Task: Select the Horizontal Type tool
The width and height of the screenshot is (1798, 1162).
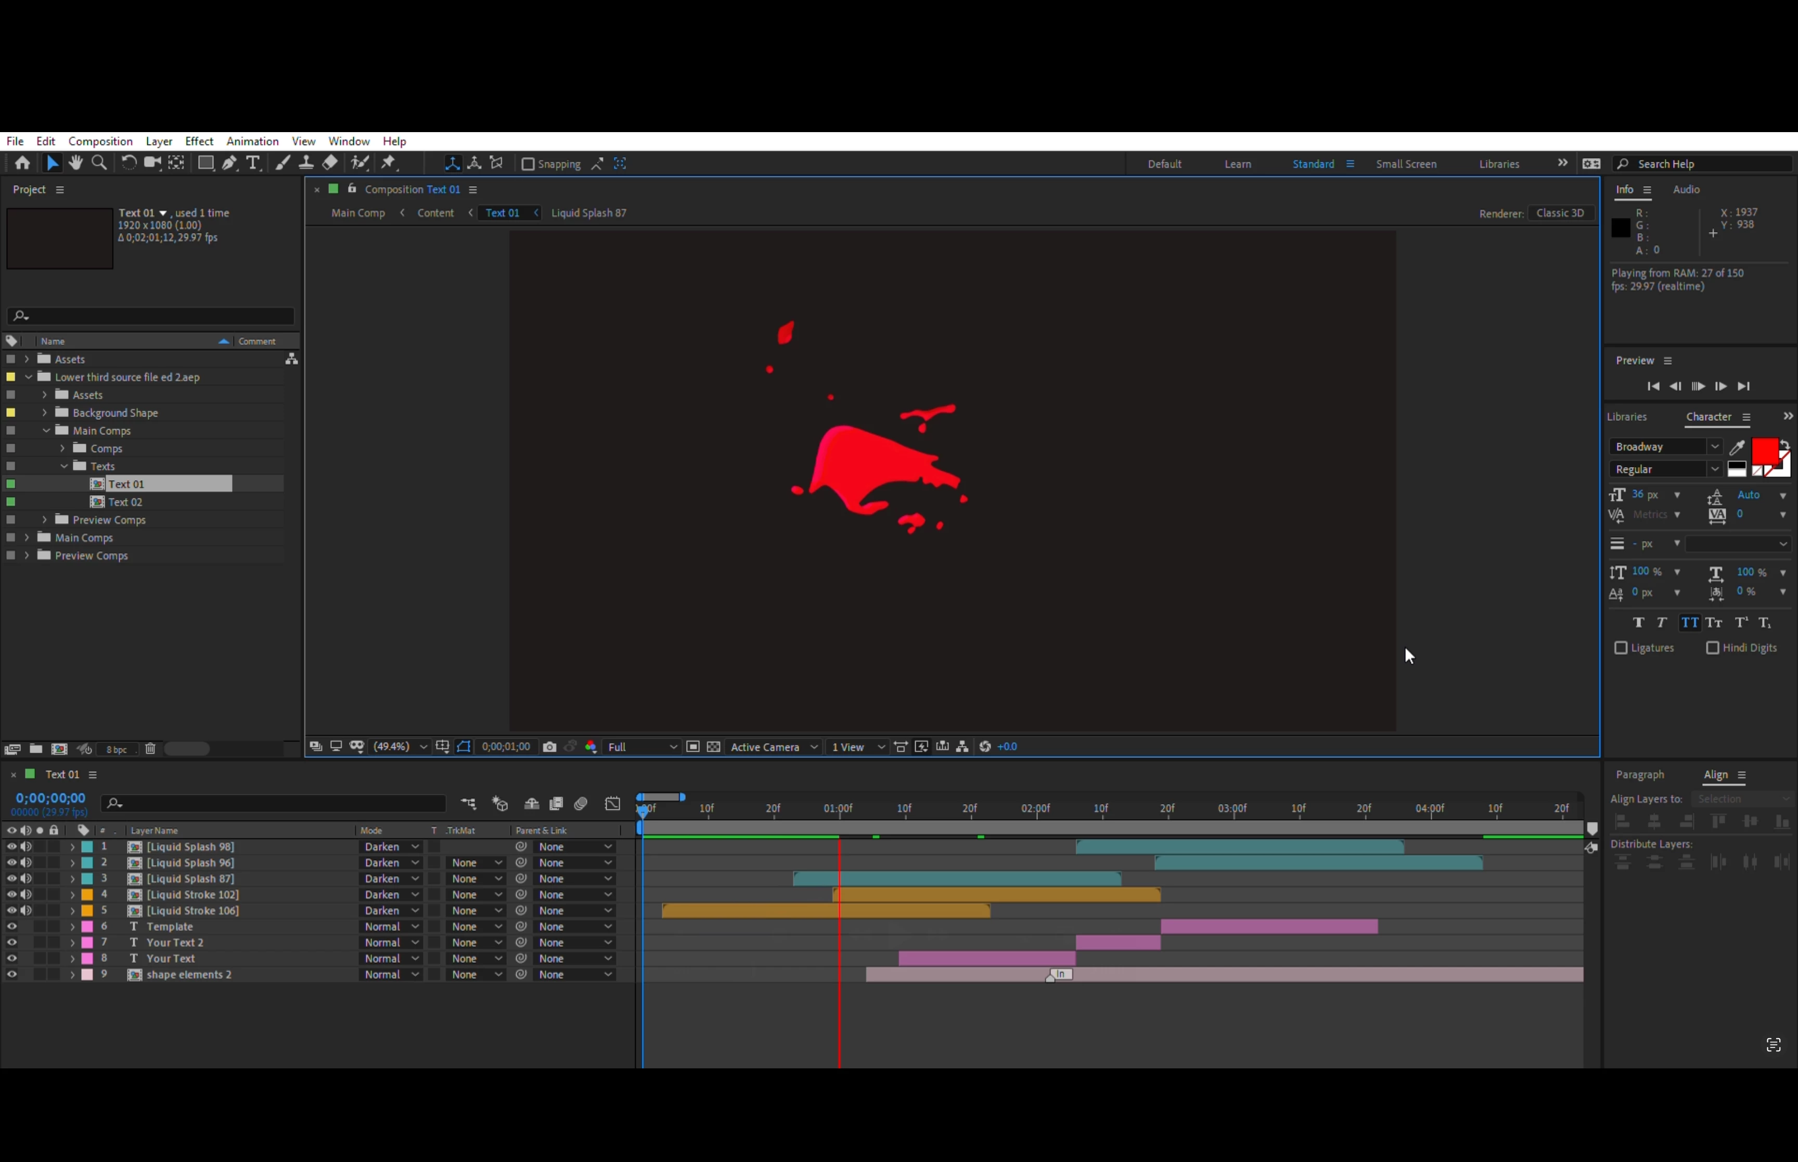Action: coord(253,163)
